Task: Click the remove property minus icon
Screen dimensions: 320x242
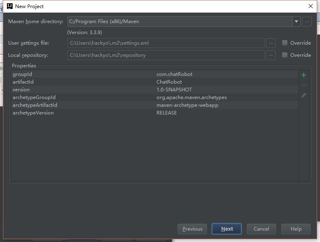Action: (303, 85)
